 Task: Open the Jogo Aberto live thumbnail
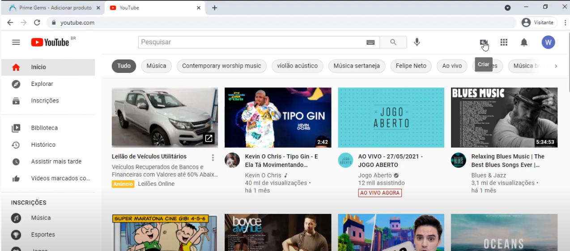pos(391,118)
